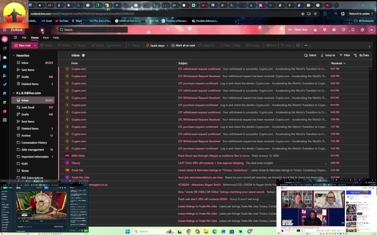Open the premium diamond icon
377x235 pixels.
[x=325, y=30]
